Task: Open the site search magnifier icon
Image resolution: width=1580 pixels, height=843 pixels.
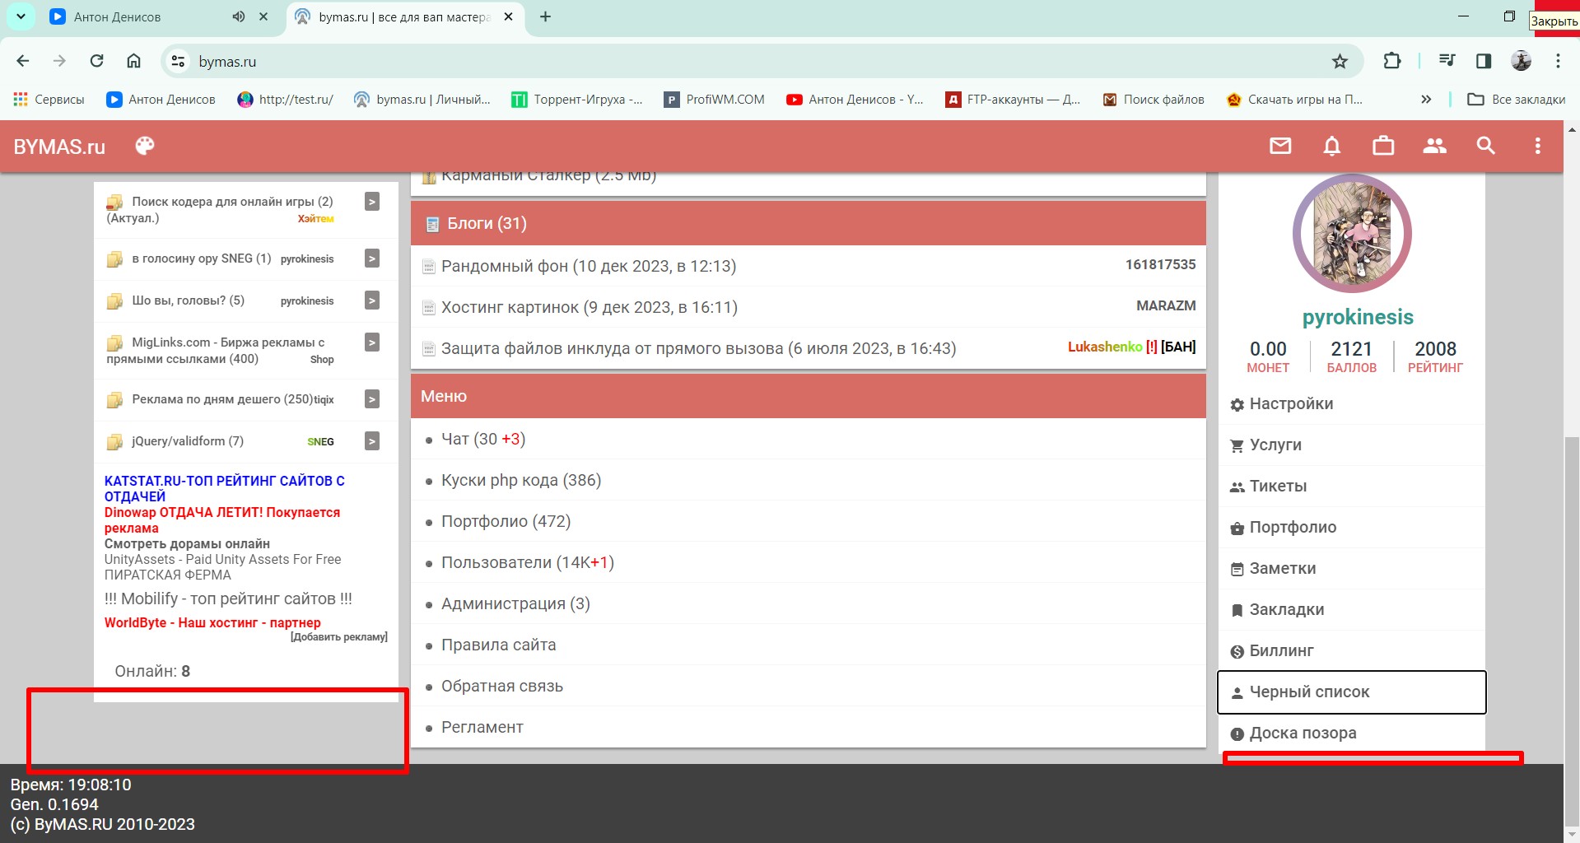Action: tap(1485, 147)
